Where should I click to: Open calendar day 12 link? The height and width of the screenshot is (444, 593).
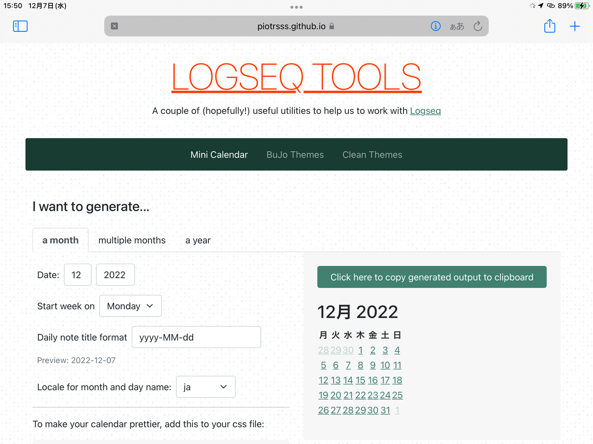[x=323, y=380]
